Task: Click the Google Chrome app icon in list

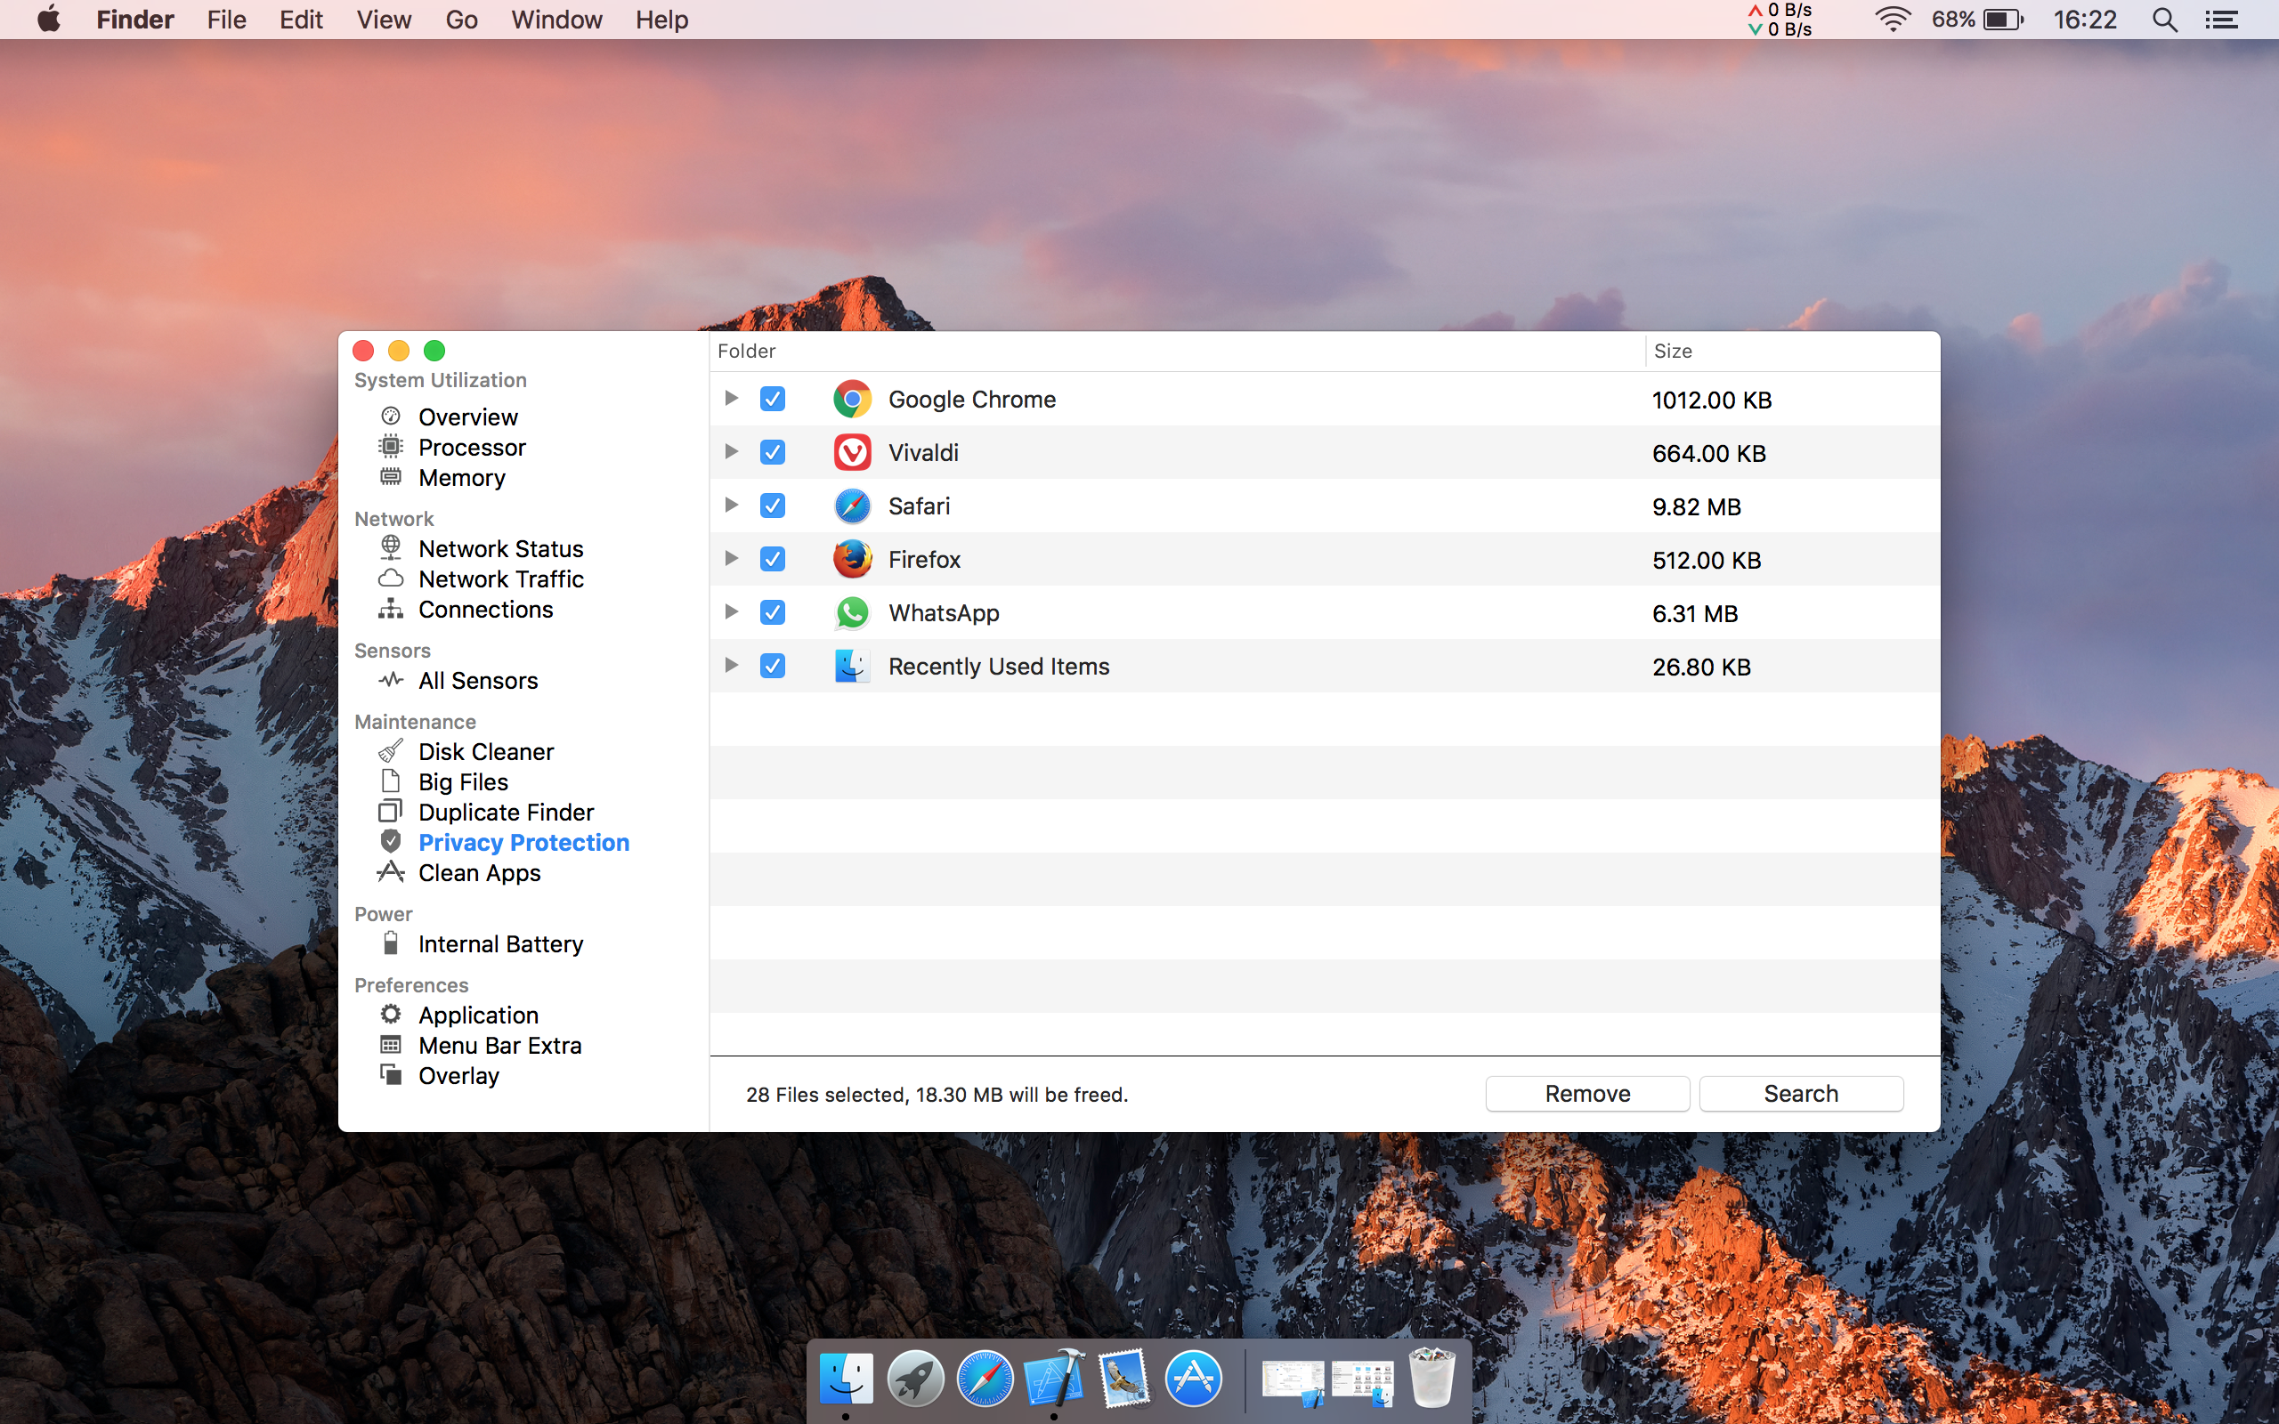Action: pyautogui.click(x=852, y=400)
